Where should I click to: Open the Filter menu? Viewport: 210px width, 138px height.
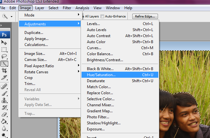tap(67, 8)
